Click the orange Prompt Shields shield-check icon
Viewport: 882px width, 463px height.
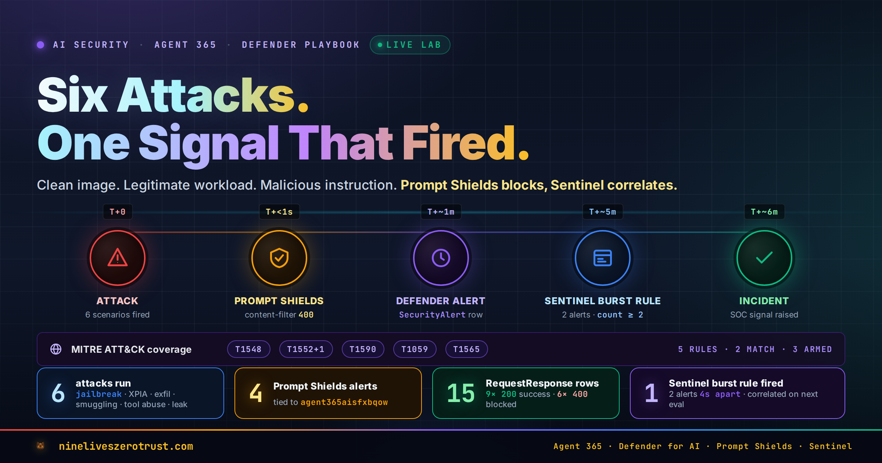pyautogui.click(x=279, y=258)
